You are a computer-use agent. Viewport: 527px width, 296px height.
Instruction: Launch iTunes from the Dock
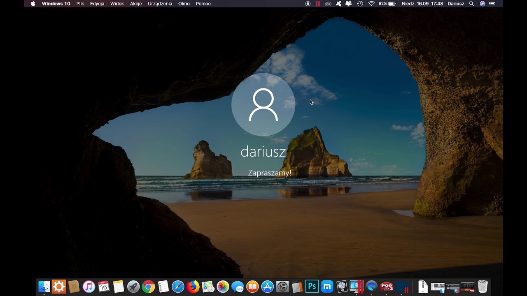coord(89,287)
